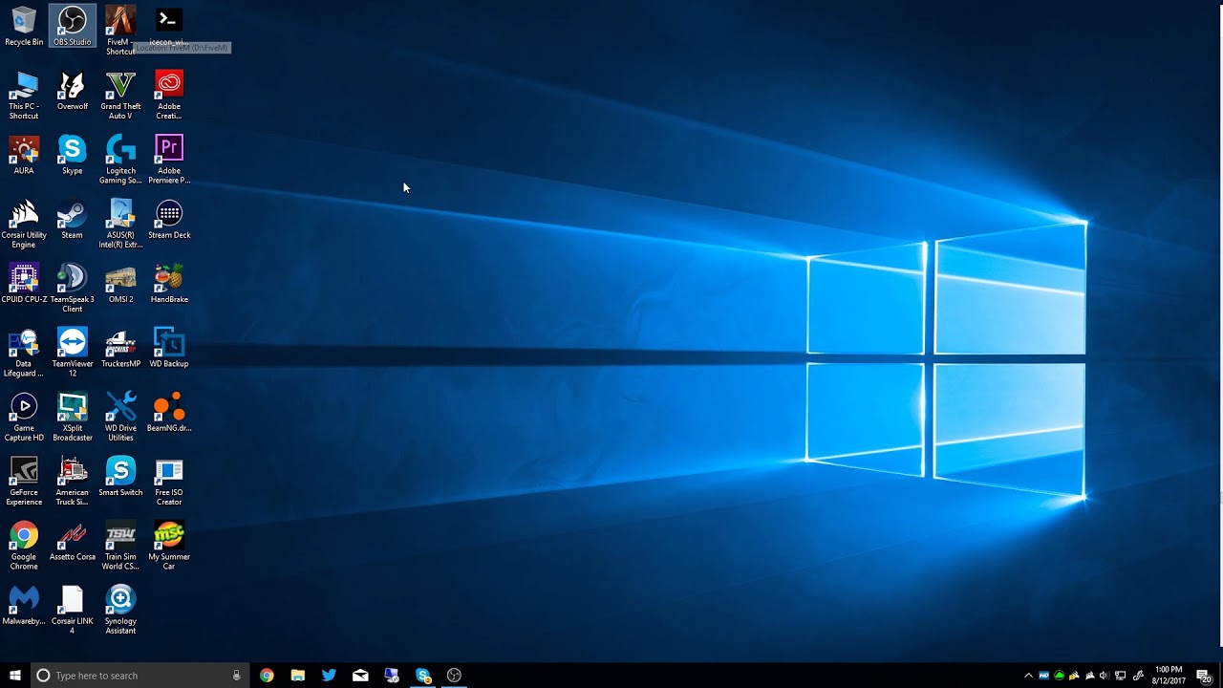Select Data Lifeguard desktop icon
This screenshot has height=688, width=1223.
coord(24,352)
